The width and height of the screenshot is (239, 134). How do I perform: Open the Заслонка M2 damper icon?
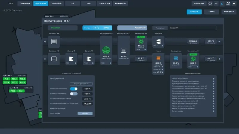tap(54, 59)
